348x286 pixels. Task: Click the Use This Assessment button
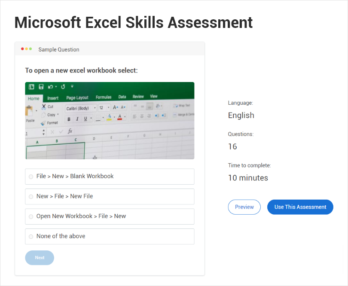coord(300,207)
